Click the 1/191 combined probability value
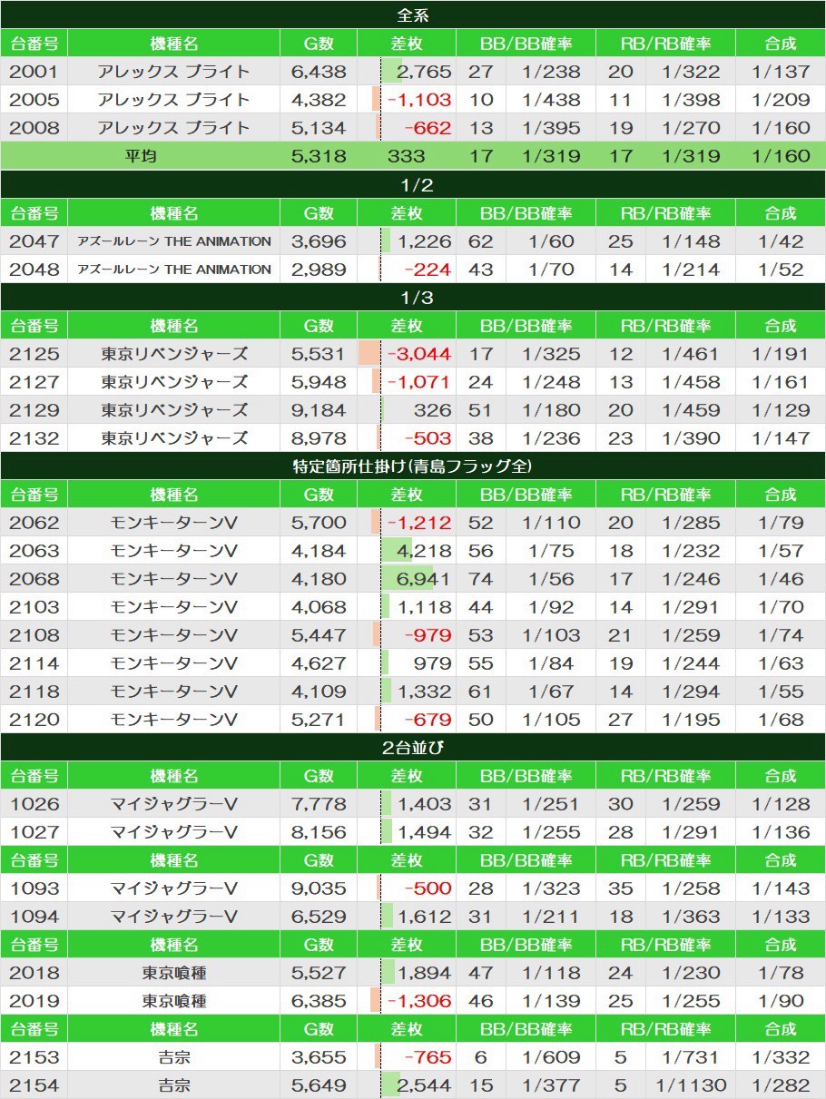 pyautogui.click(x=779, y=353)
